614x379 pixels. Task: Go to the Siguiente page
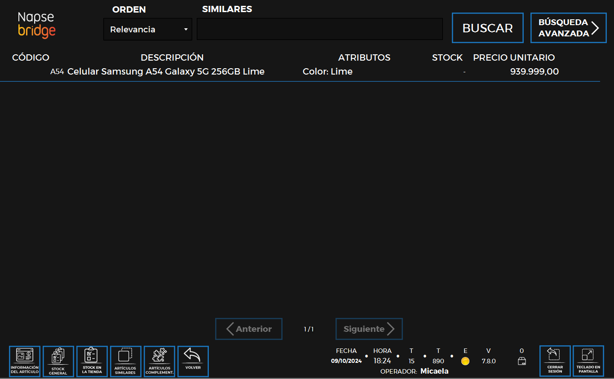point(369,329)
